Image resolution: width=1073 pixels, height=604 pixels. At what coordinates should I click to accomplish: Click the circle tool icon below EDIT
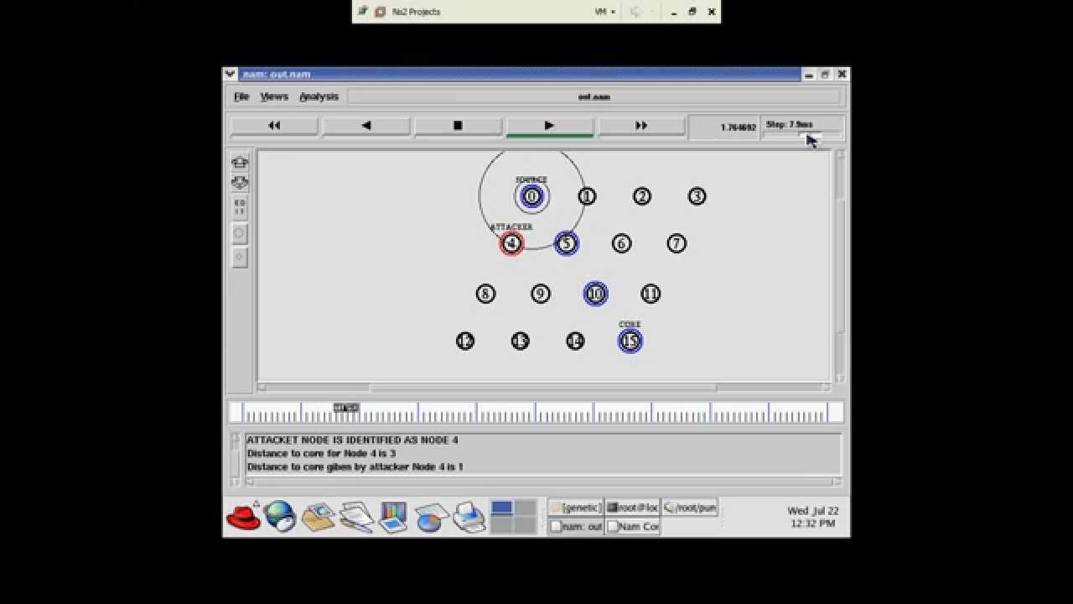(240, 233)
